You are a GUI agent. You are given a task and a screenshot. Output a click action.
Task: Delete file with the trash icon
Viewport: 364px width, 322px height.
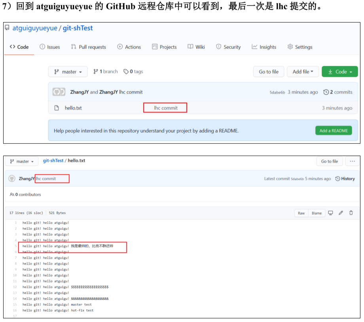[351, 213]
